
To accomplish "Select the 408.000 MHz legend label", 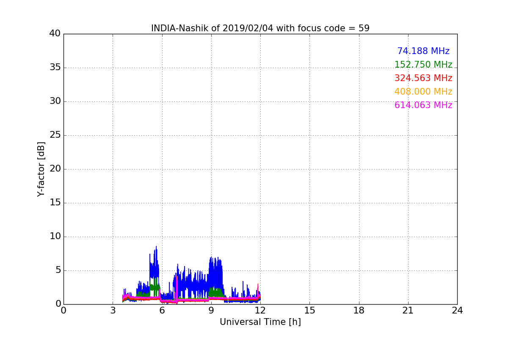I will click(423, 92).
